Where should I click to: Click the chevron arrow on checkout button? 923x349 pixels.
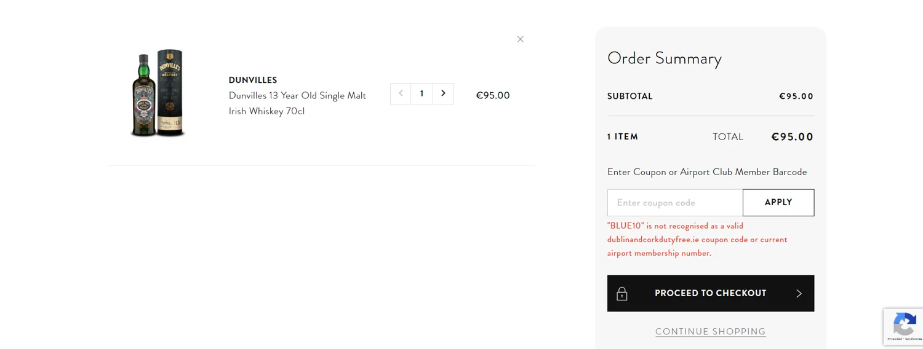799,294
